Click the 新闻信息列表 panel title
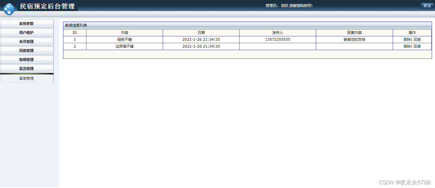435x188 pixels. (76, 25)
